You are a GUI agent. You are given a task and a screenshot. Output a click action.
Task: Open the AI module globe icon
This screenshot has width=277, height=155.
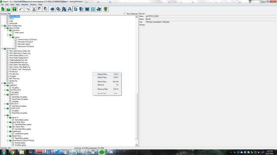[81, 9]
